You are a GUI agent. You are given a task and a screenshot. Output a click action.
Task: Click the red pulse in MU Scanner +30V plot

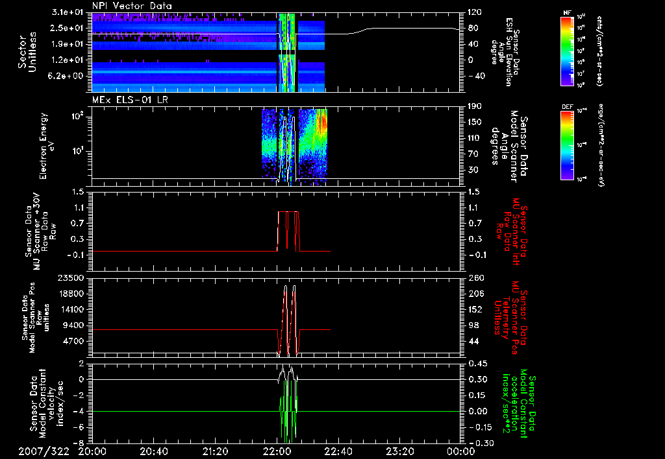click(x=288, y=231)
